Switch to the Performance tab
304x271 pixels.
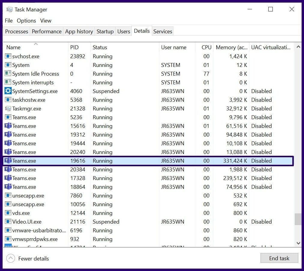(x=47, y=32)
